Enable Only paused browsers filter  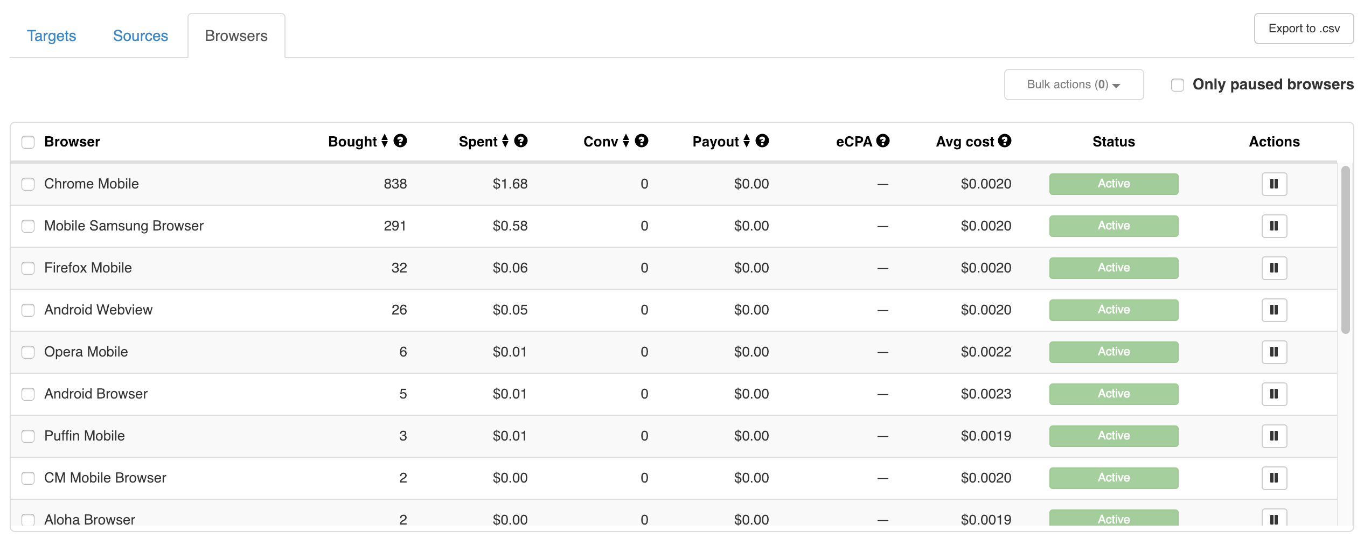[x=1178, y=85]
